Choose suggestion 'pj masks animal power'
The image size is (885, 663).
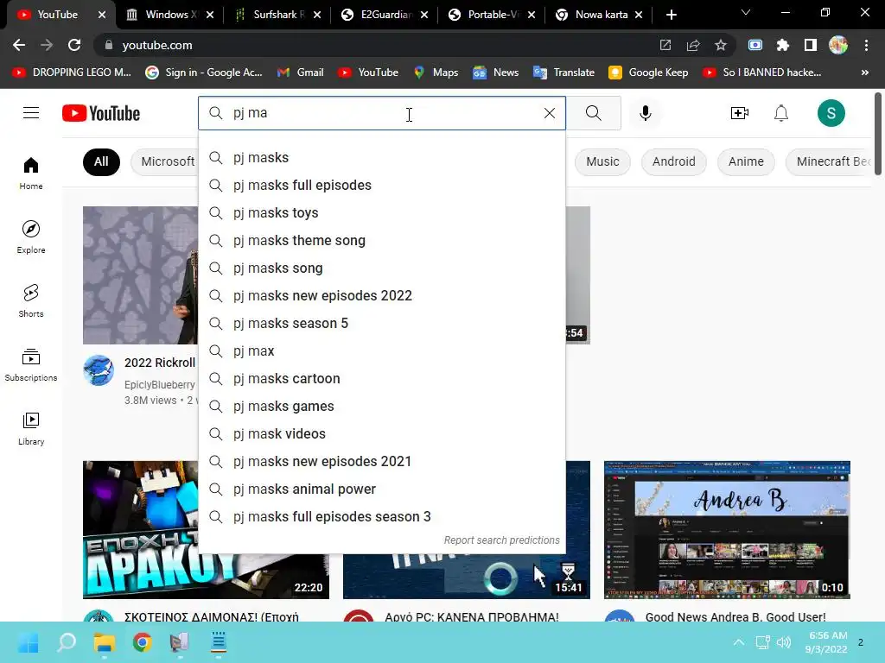(381, 489)
